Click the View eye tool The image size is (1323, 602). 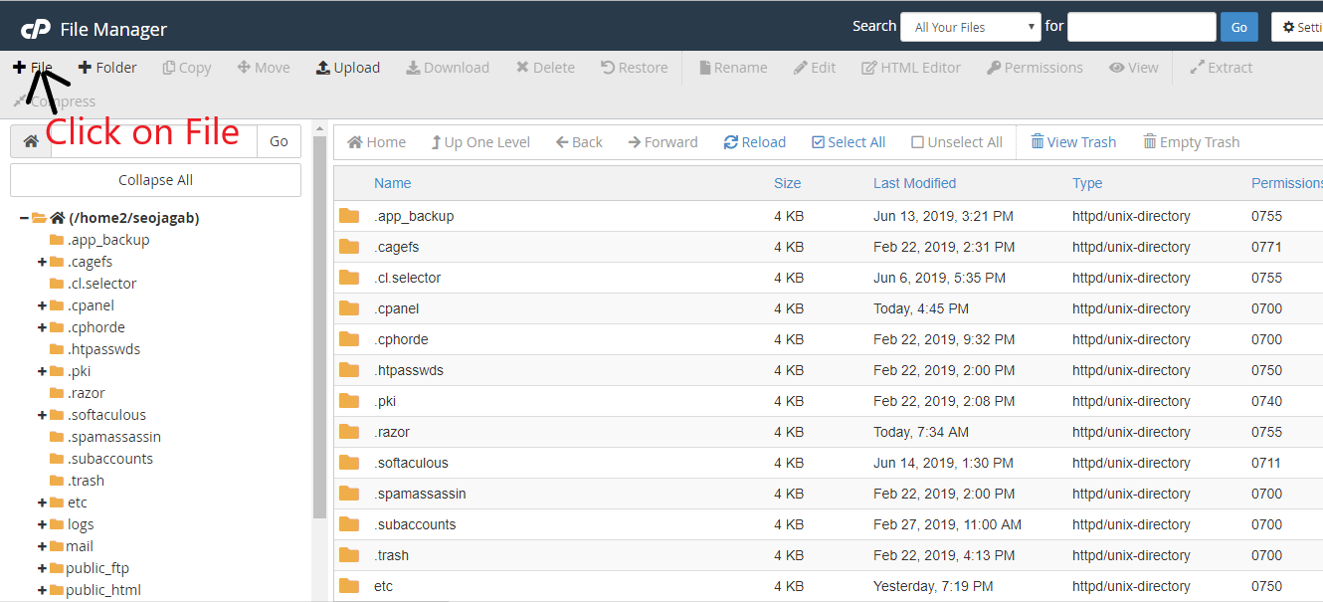tap(1134, 68)
